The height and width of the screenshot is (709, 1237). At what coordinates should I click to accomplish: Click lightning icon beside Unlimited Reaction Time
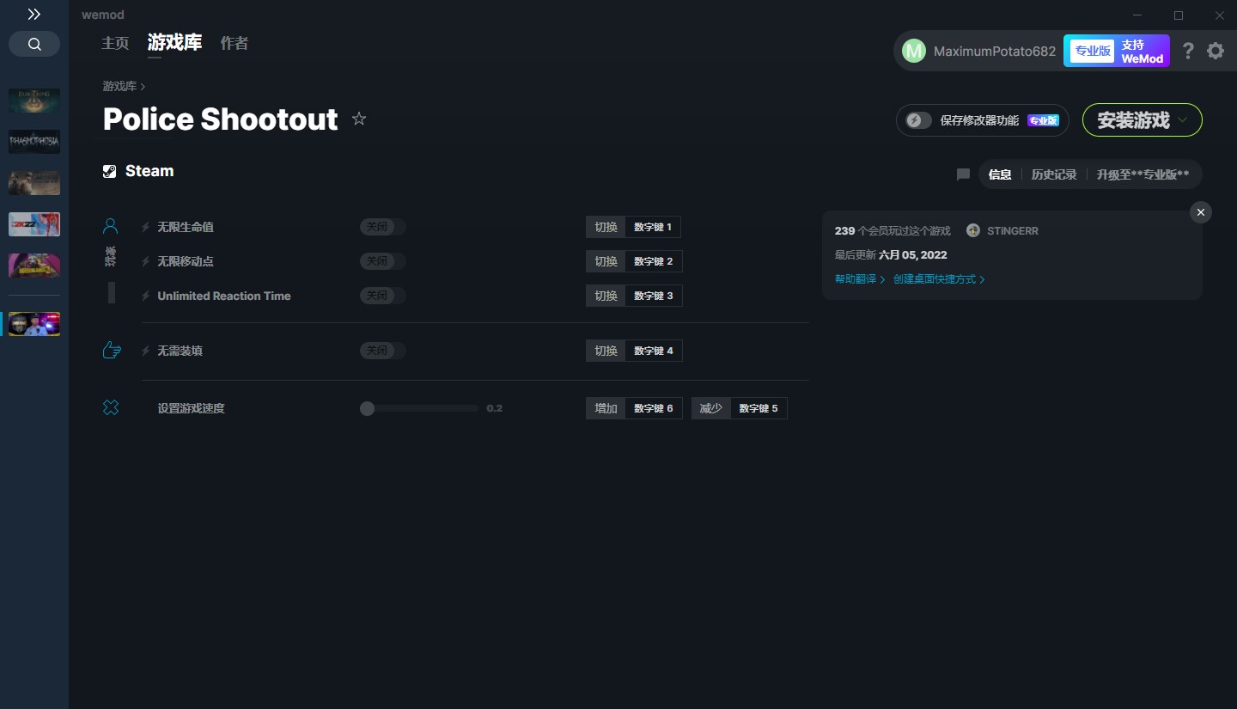[x=146, y=296]
